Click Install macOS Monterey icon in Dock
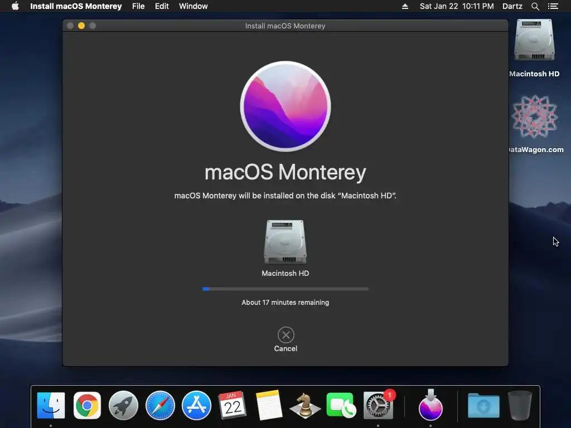571x428 pixels. point(430,405)
